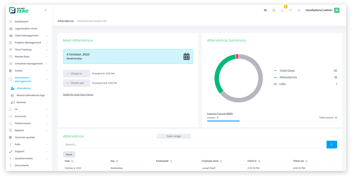The height and width of the screenshot is (178, 352).
Task: Open the language flag selector
Action: pyautogui.click(x=265, y=10)
